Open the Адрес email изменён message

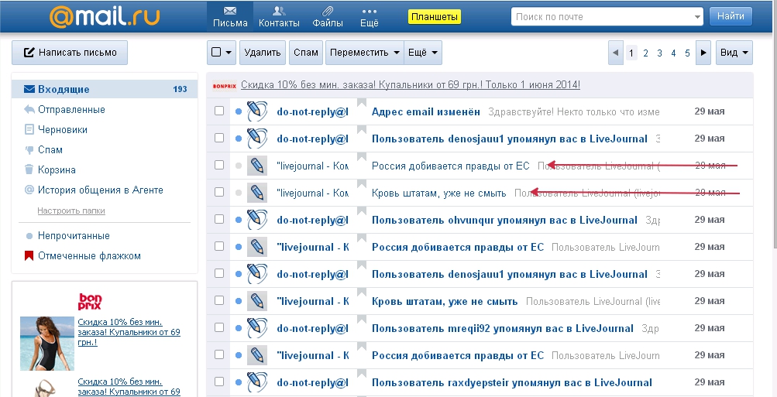[425, 112]
